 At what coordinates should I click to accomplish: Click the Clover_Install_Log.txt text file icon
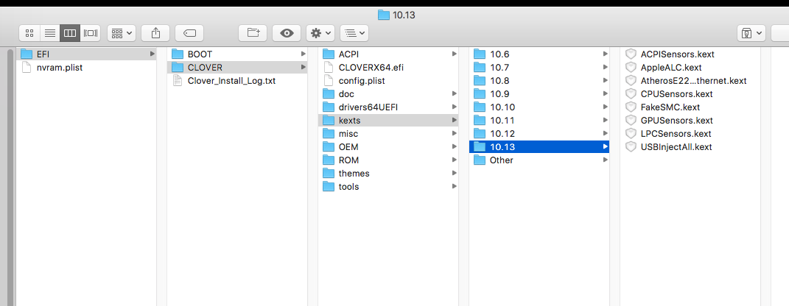coord(177,80)
